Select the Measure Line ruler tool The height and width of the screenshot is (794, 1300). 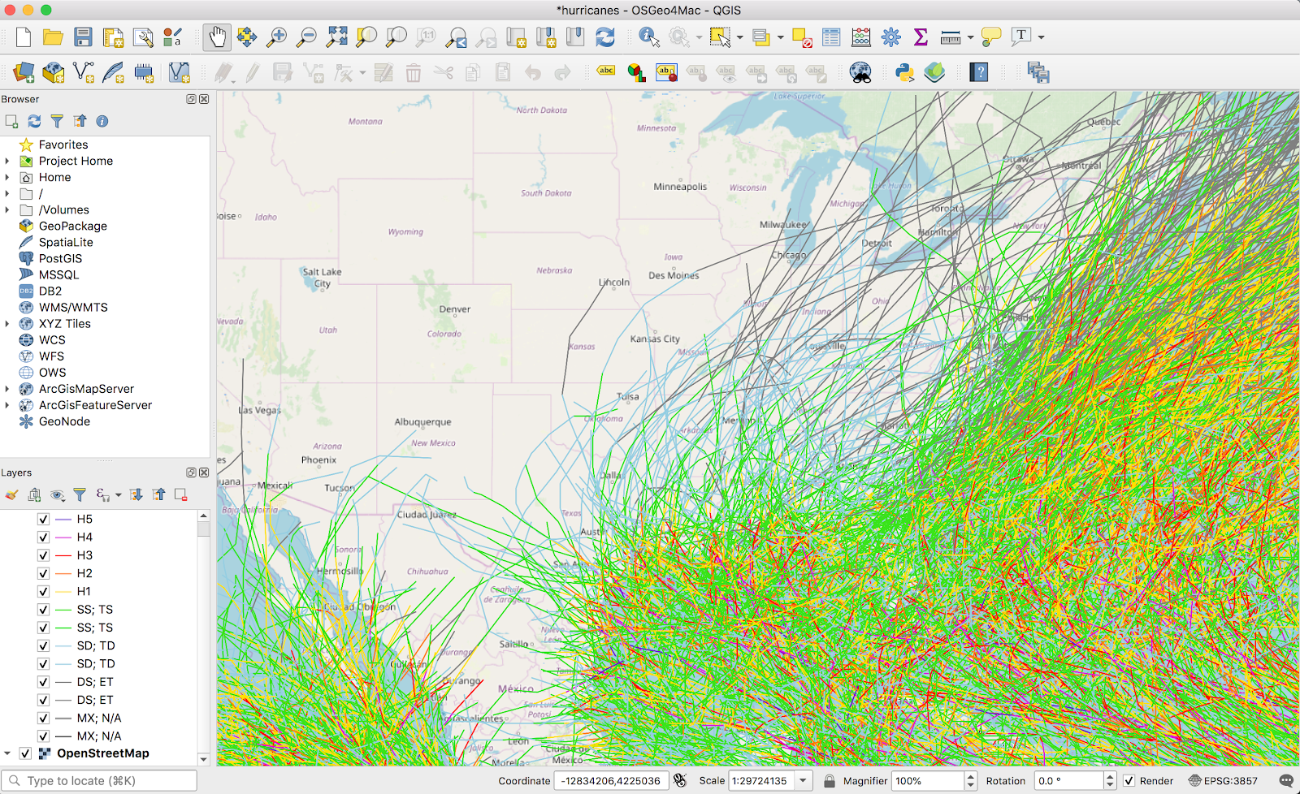(x=951, y=37)
